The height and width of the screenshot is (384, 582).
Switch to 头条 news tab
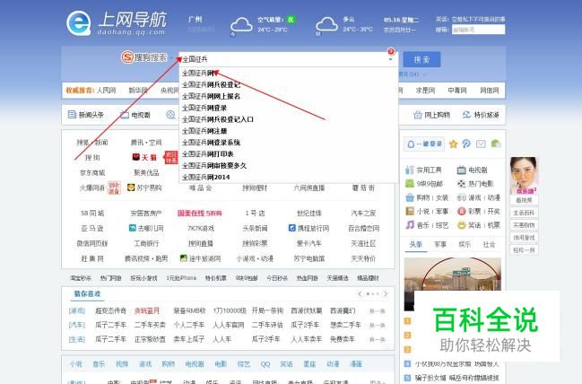(x=416, y=244)
